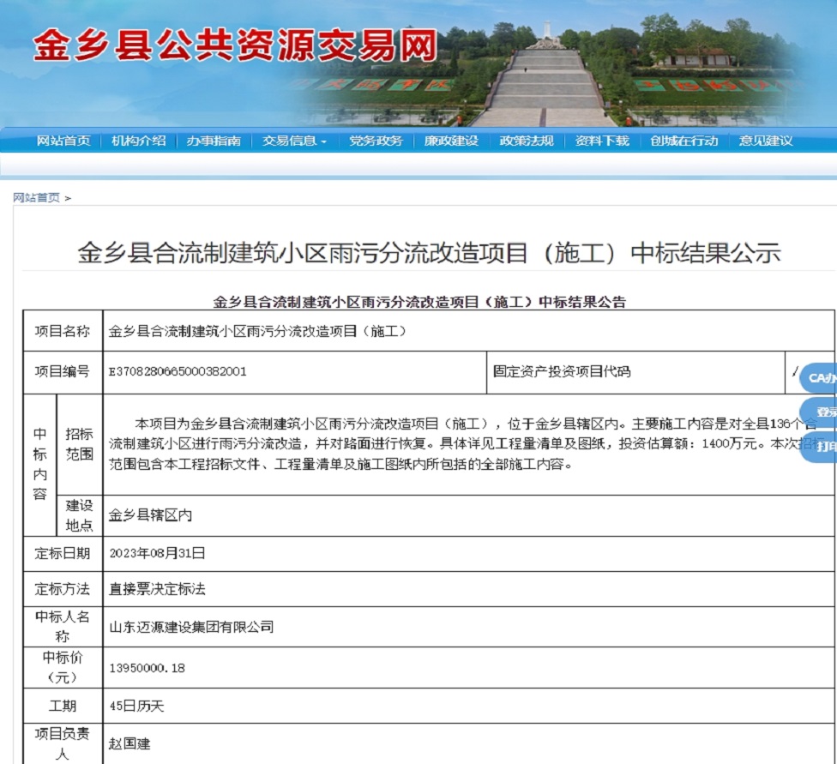This screenshot has height=764, width=837.
Task: Open the 党务政务 menu item
Action: pyautogui.click(x=376, y=141)
